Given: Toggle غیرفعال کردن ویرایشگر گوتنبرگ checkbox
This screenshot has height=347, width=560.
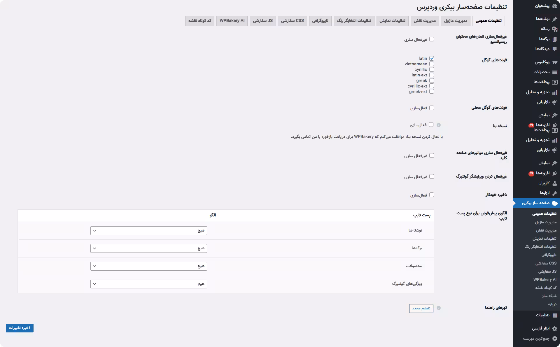Looking at the screenshot, I should tap(432, 176).
